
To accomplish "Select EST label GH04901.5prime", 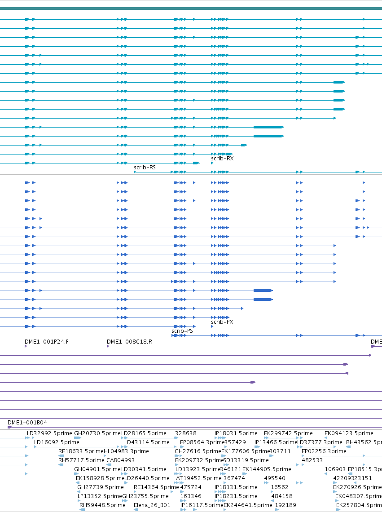I will tap(97, 469).
